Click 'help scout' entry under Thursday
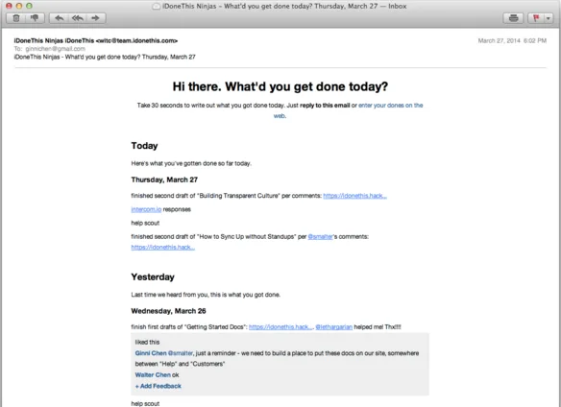Screen dimensions: 561x407 tap(145, 223)
